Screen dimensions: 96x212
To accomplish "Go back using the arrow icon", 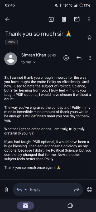I will coord(7,19).
